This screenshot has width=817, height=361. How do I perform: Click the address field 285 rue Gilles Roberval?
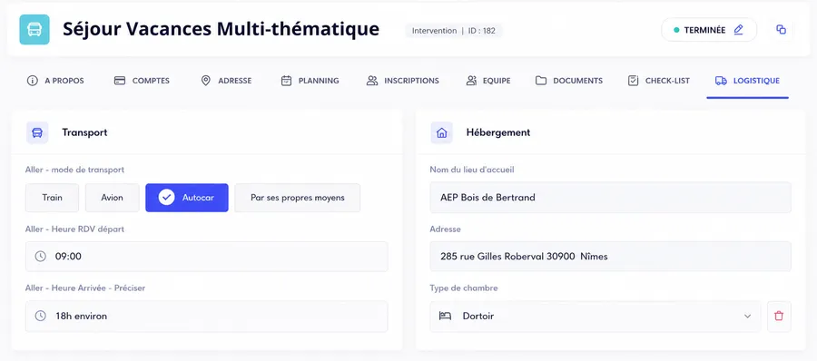pyautogui.click(x=610, y=257)
